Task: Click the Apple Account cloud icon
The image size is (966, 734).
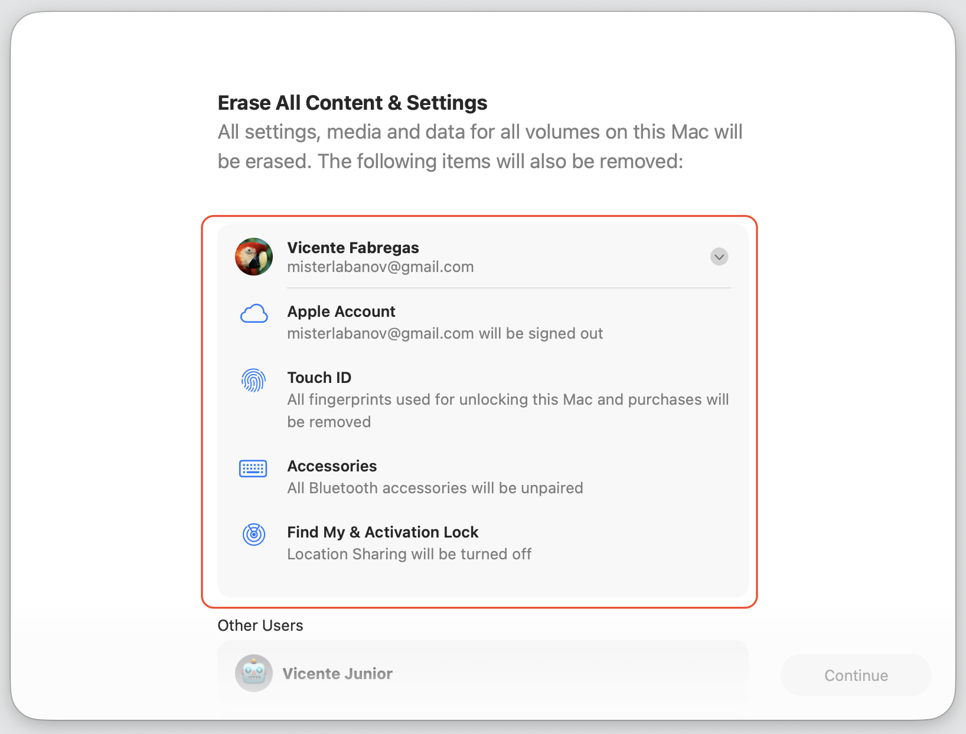Action: [x=254, y=314]
